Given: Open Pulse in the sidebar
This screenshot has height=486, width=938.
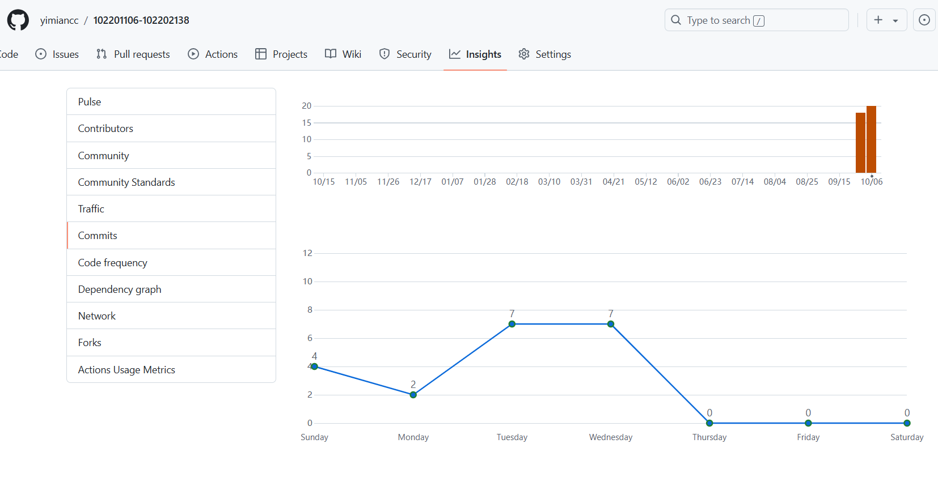Looking at the screenshot, I should tap(90, 102).
